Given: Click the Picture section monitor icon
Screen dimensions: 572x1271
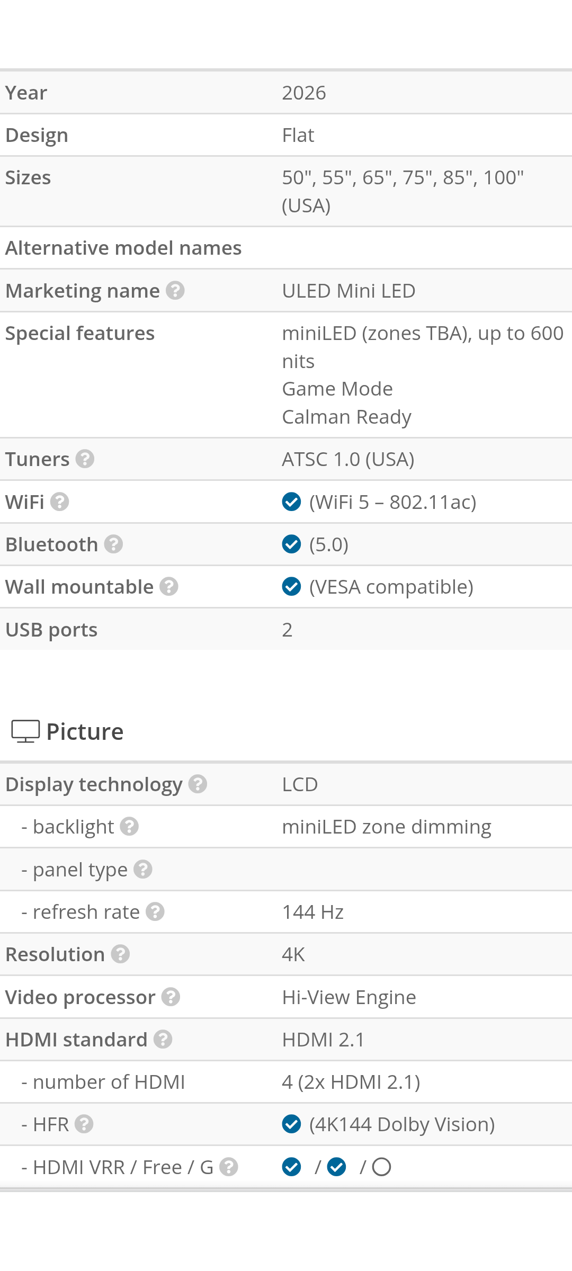Looking at the screenshot, I should (x=25, y=731).
